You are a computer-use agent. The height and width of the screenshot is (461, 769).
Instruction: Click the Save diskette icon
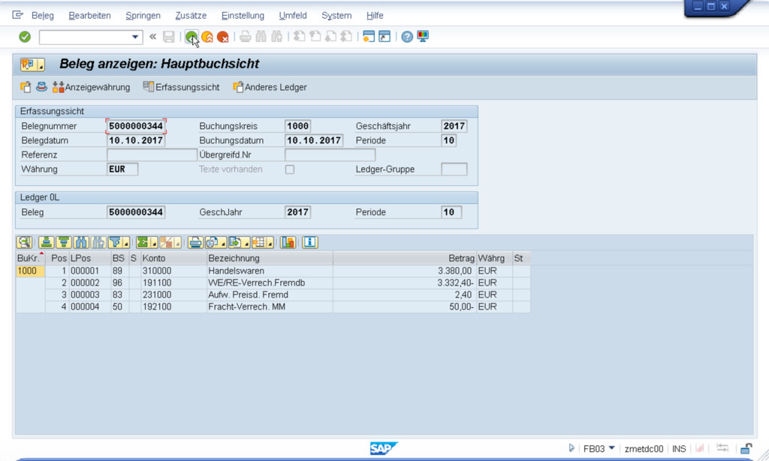[x=169, y=37]
